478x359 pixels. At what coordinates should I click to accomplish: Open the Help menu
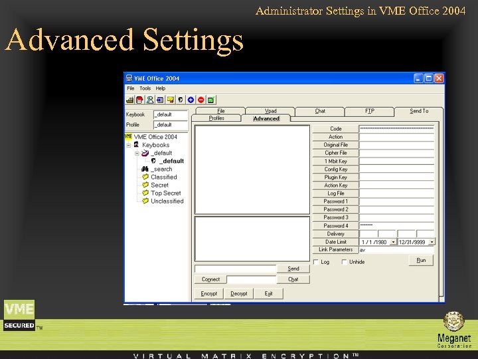tap(161, 88)
